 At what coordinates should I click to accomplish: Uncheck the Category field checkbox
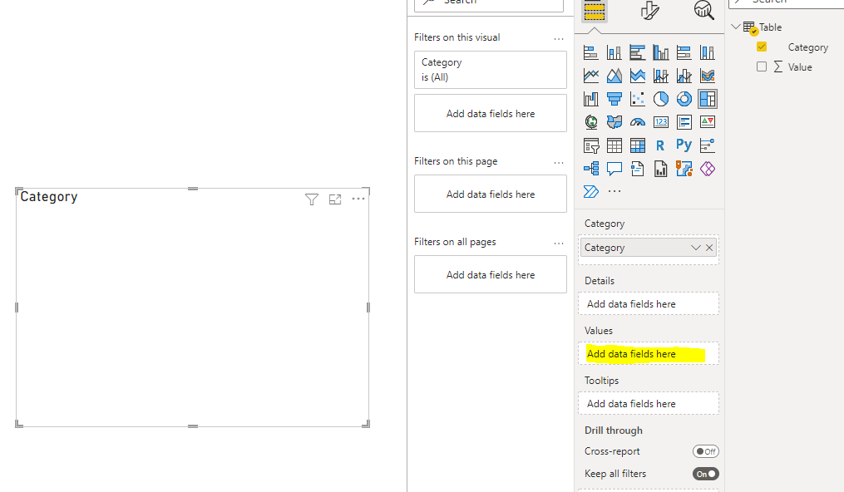761,47
